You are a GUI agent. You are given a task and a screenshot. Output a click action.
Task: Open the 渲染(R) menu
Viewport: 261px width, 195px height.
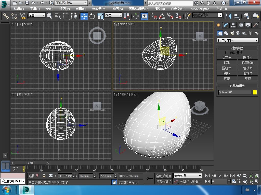point(160,9)
